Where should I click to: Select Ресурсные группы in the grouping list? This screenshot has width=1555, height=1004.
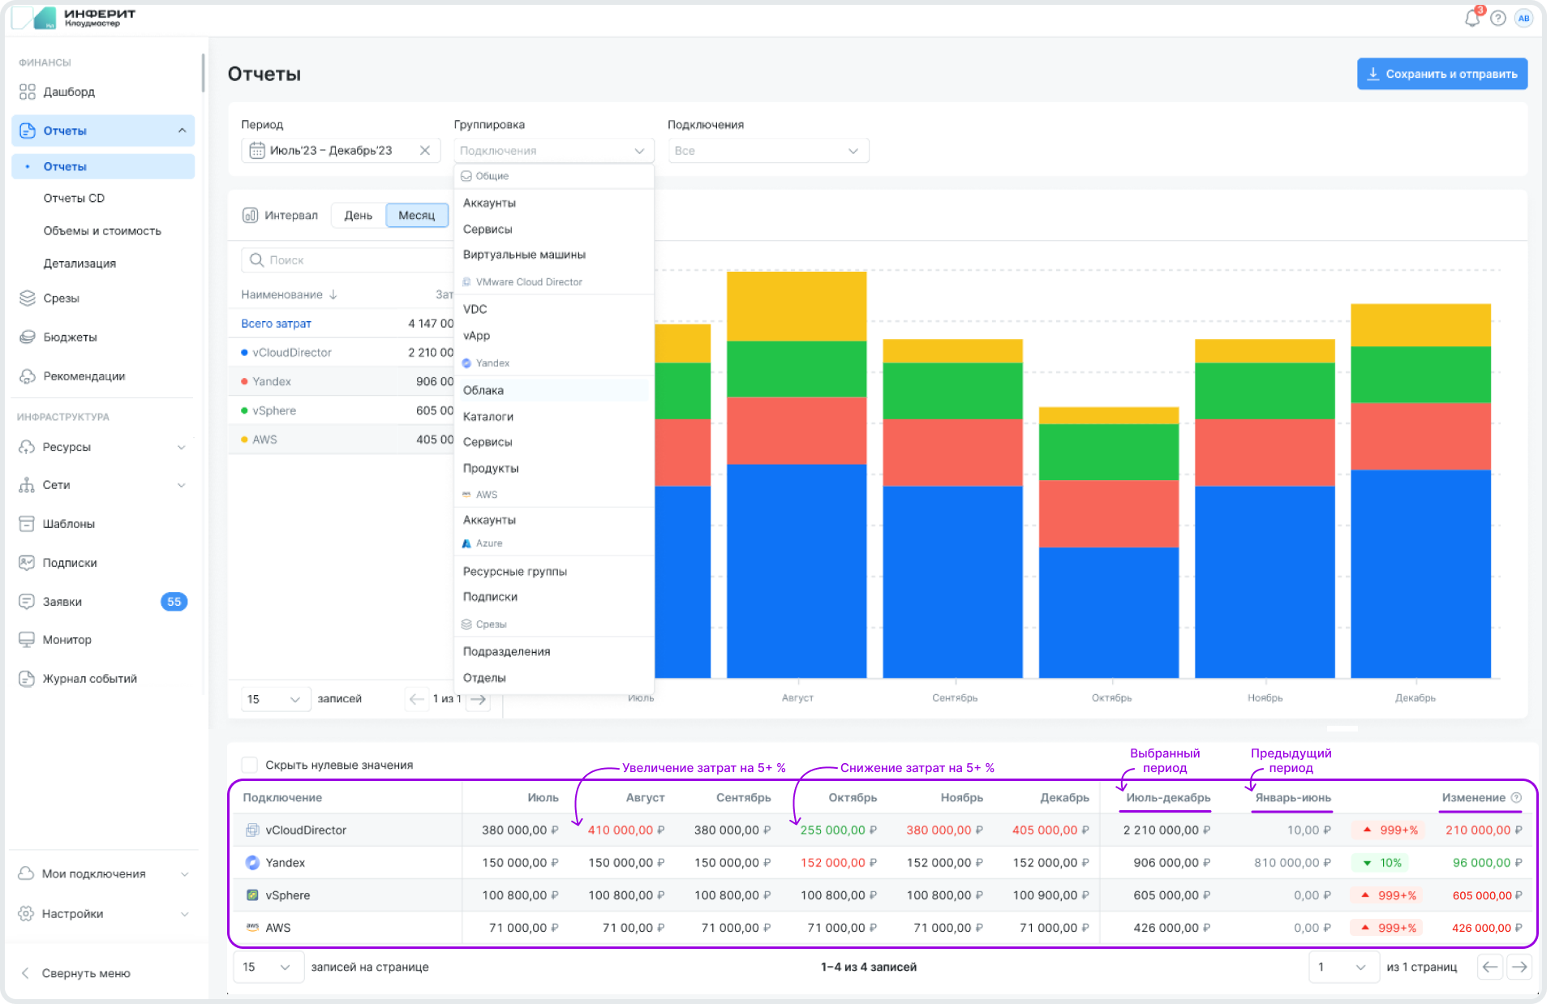(514, 572)
